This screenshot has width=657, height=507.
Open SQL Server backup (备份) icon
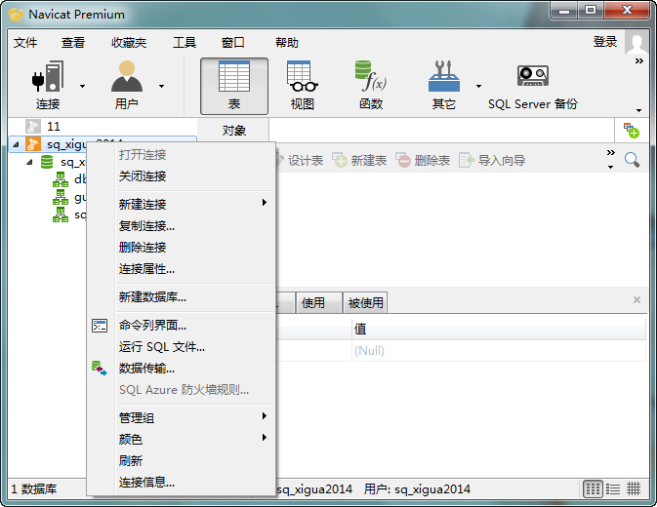(533, 77)
